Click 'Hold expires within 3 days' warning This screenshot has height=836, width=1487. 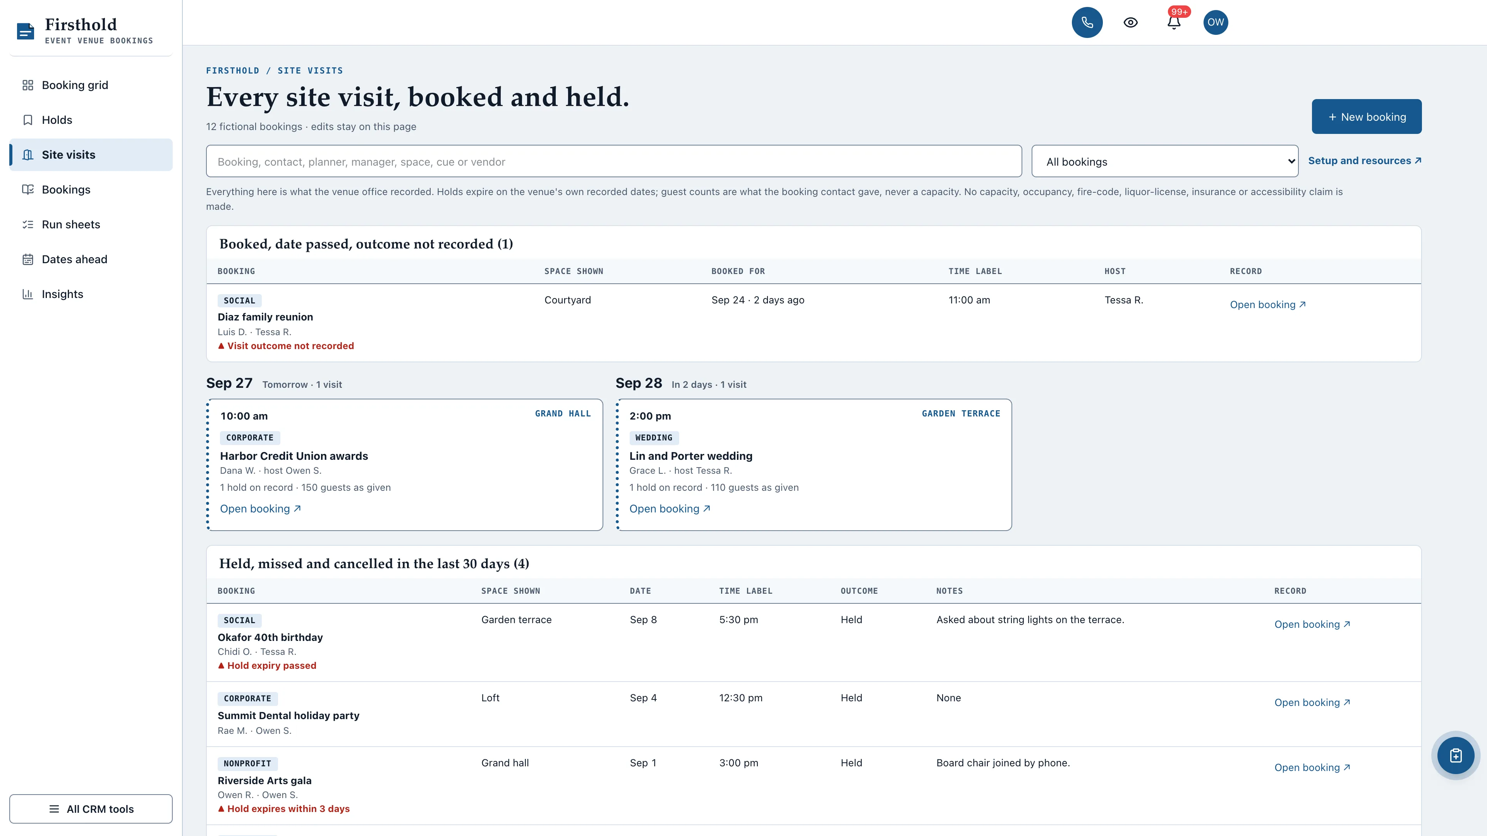click(283, 809)
